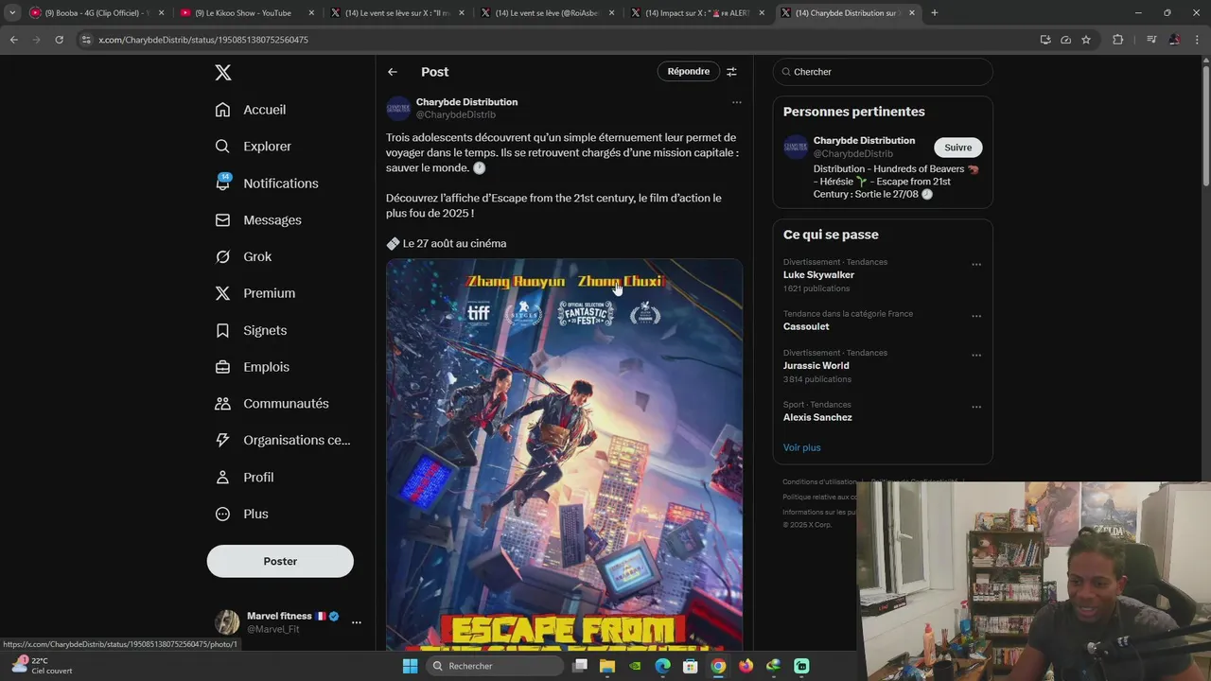Screen dimensions: 1211x681
Task: Open the account switcher dots by Marvel fitness
Action: pos(357,622)
